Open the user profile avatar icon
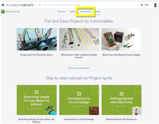159x124 pixels. pyautogui.click(x=155, y=5)
